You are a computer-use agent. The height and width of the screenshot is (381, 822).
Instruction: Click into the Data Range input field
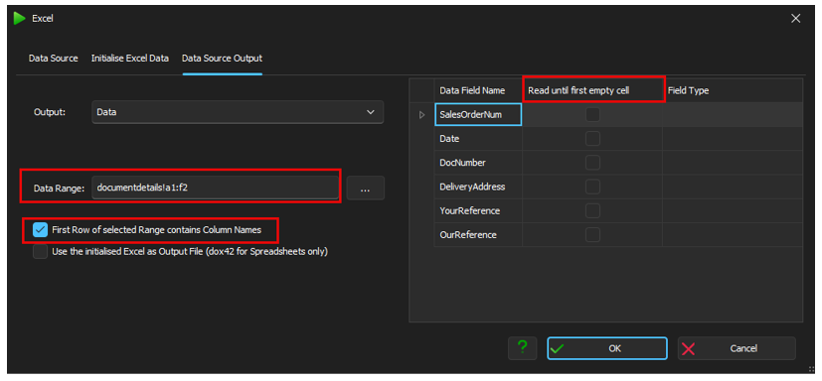(x=215, y=188)
